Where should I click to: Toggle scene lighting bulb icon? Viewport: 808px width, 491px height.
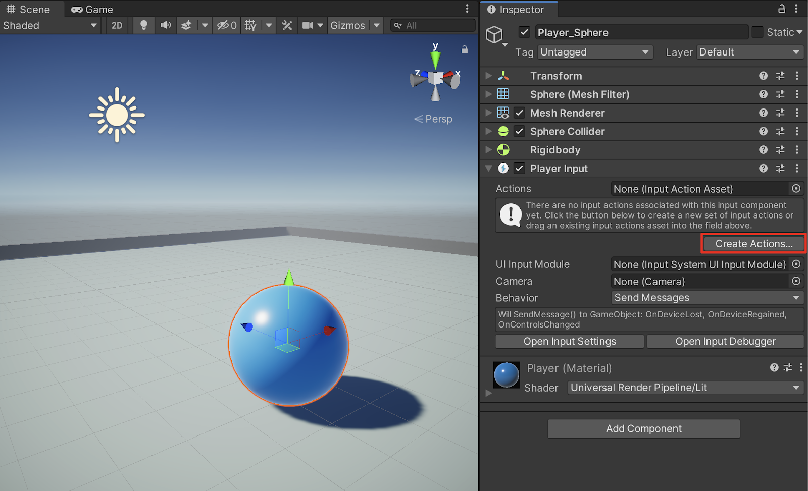tap(144, 25)
